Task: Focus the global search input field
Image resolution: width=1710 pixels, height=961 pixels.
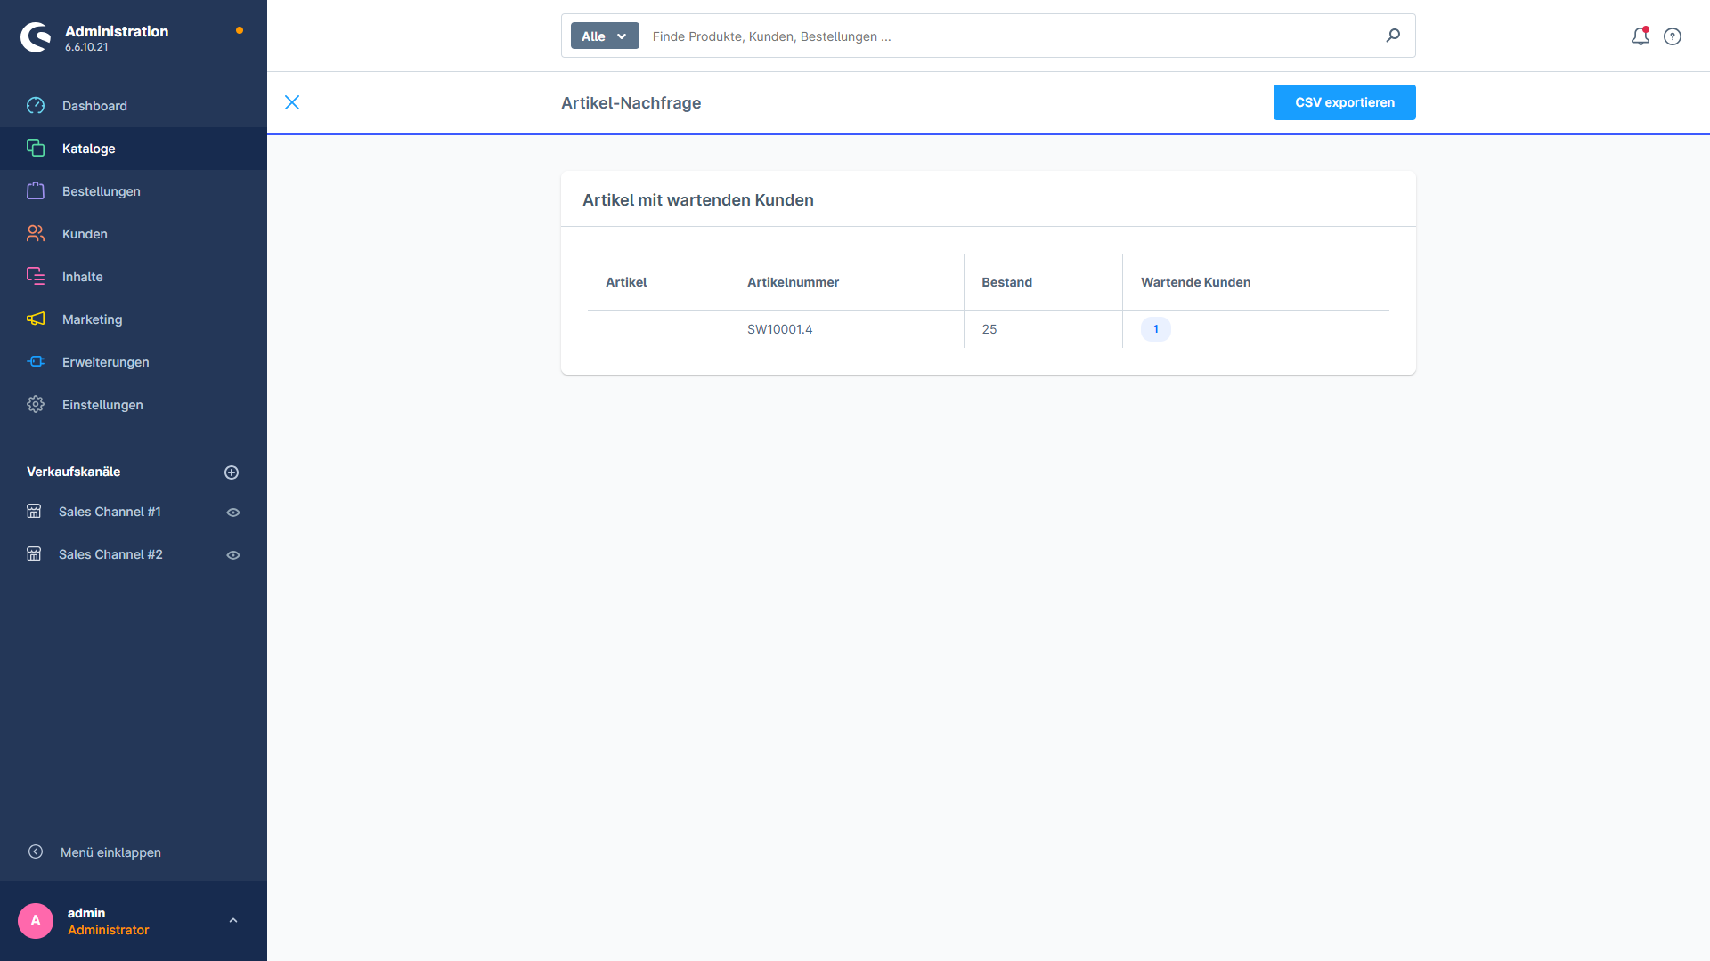Action: click(x=1011, y=36)
